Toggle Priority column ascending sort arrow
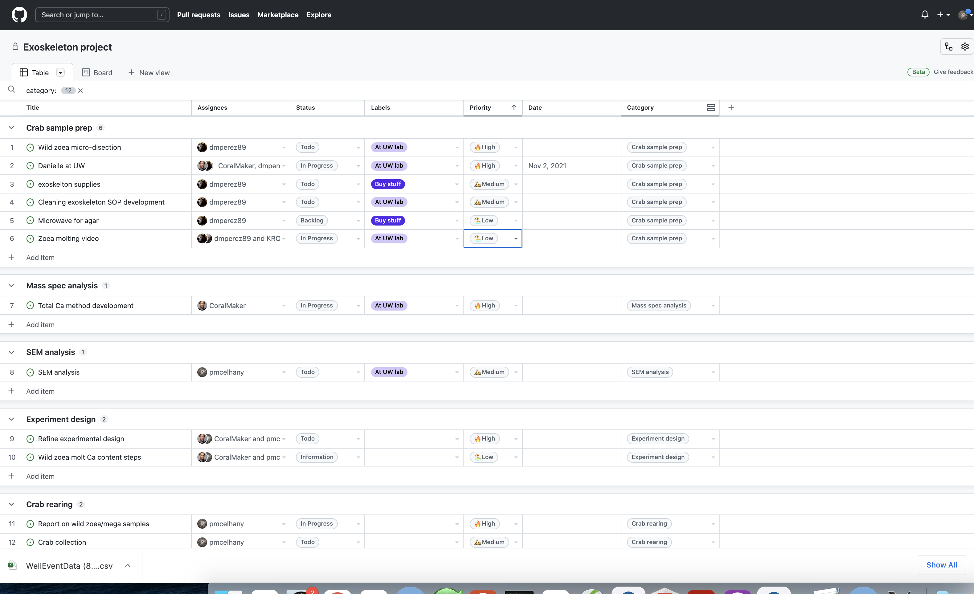Screen dimensions: 974x594 (514, 108)
